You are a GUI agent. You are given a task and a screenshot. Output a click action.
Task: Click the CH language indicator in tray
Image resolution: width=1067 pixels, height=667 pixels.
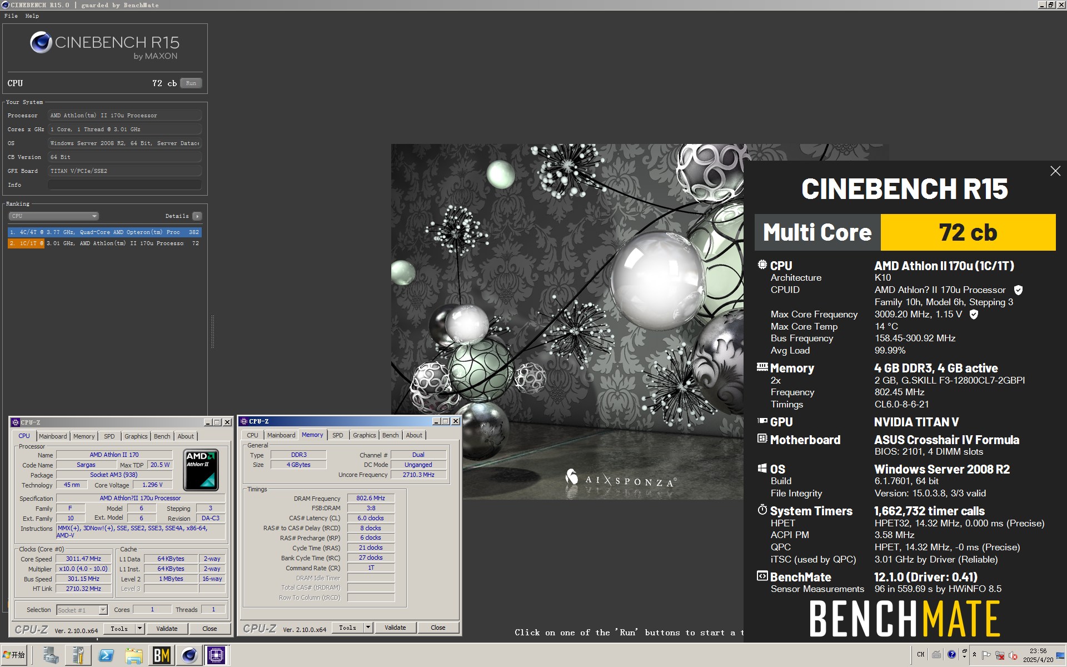[921, 654]
